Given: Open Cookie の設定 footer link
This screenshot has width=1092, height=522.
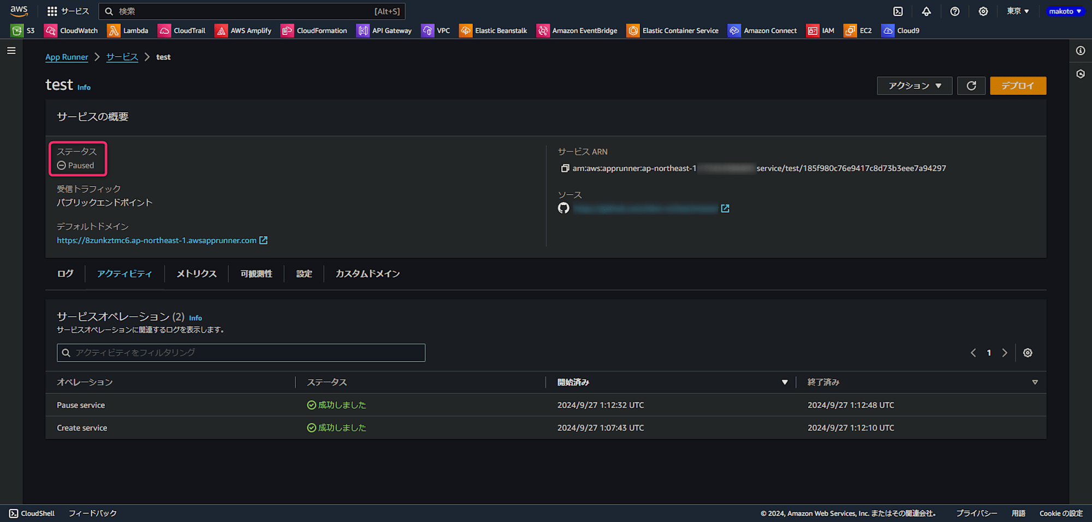Looking at the screenshot, I should coord(1061,513).
